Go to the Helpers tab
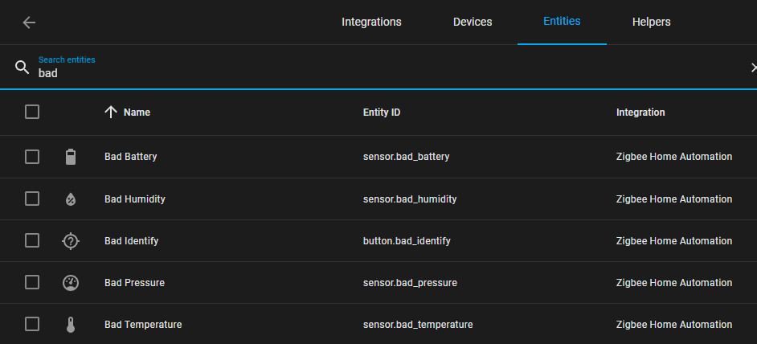This screenshot has height=344, width=757. pos(652,23)
